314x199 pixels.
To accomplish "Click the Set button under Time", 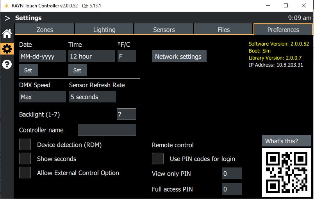I will click(78, 70).
